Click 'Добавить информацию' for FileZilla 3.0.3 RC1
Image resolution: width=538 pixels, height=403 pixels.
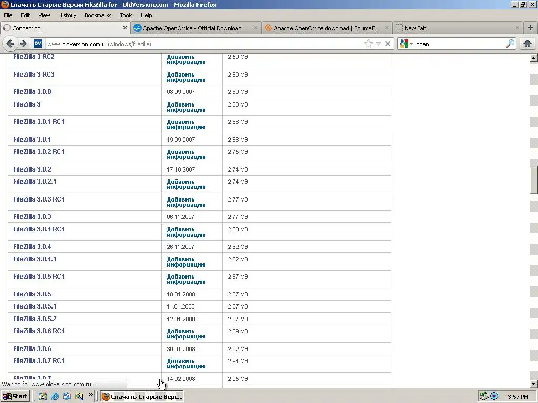point(186,202)
